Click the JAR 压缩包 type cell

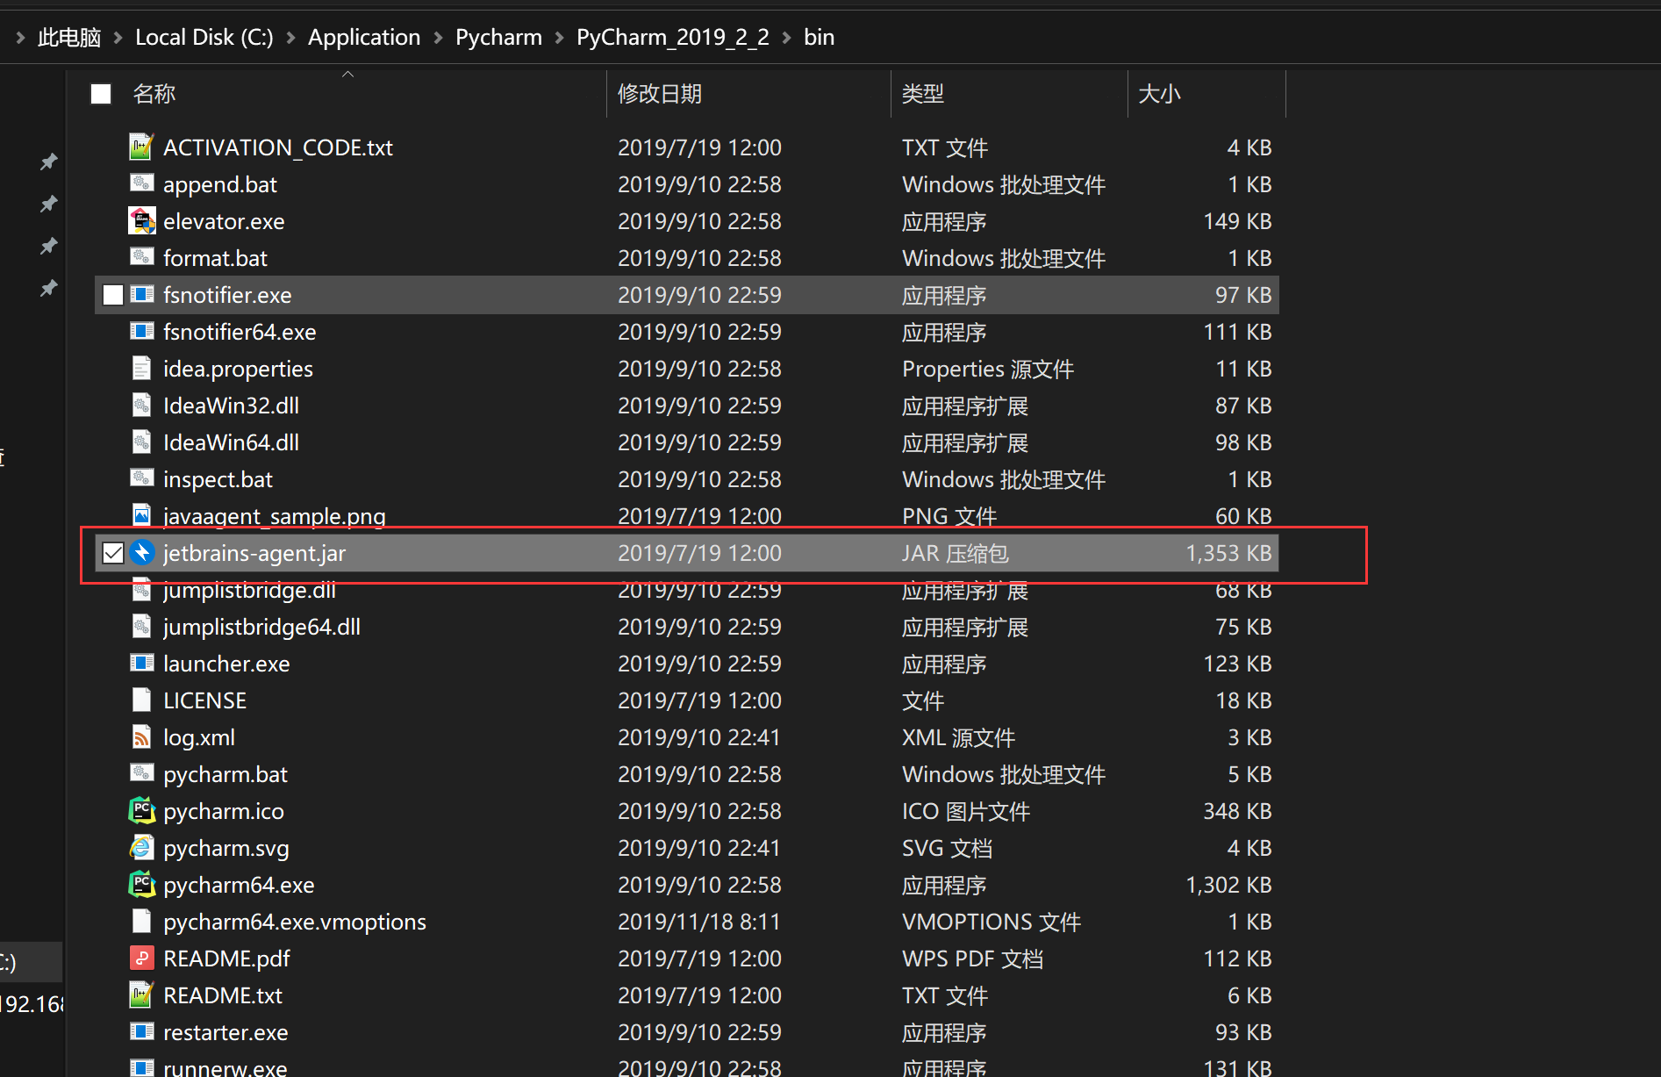click(956, 553)
